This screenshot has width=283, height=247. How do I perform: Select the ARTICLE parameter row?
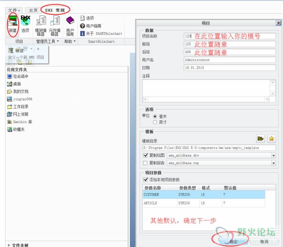pyautogui.click(x=204, y=203)
